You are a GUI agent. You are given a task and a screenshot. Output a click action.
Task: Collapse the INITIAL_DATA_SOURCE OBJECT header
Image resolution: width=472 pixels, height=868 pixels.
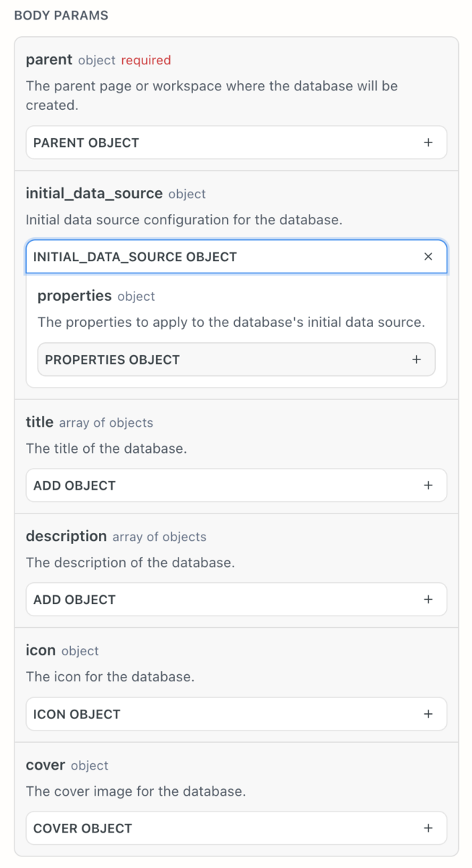(x=135, y=257)
